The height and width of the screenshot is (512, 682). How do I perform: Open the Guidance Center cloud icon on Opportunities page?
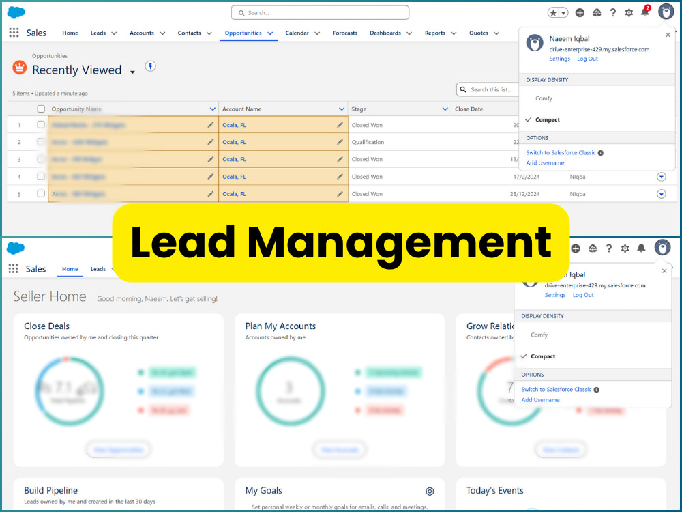coord(597,12)
